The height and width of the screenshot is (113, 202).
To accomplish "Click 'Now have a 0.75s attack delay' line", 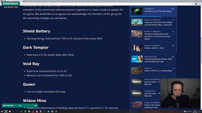I will (x=50, y=55).
